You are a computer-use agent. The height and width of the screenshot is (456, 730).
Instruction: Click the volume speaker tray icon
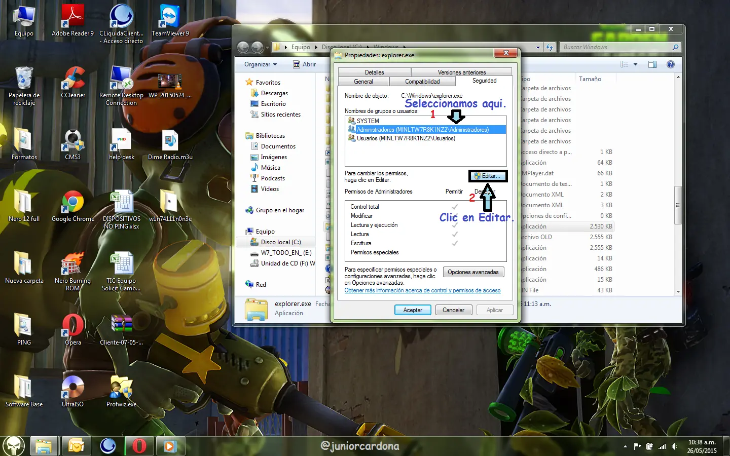pyautogui.click(x=674, y=446)
